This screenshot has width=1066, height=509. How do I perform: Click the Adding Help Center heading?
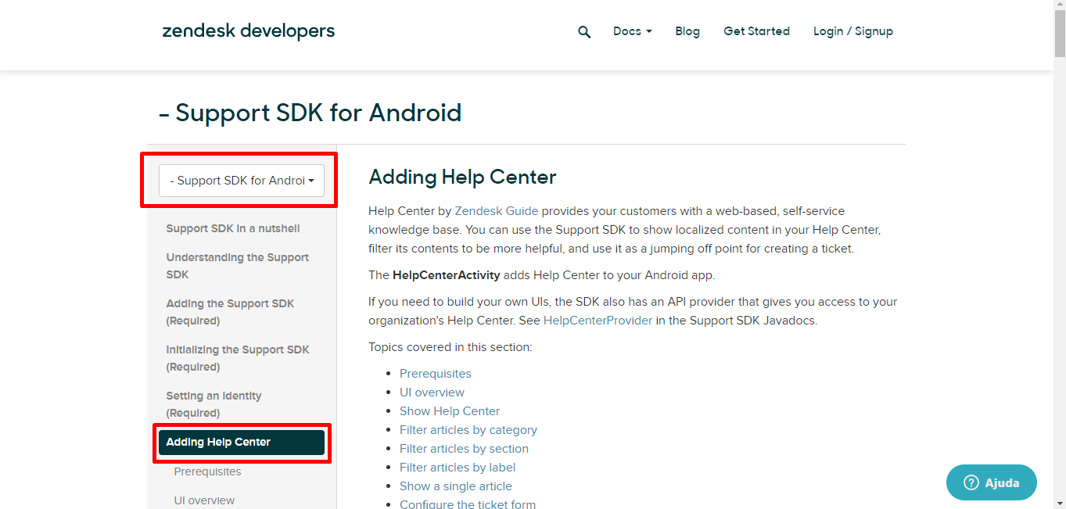pos(462,177)
